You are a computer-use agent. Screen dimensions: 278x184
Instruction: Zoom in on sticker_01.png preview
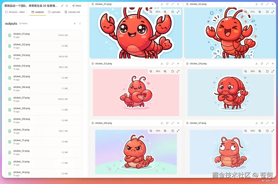(165, 12)
